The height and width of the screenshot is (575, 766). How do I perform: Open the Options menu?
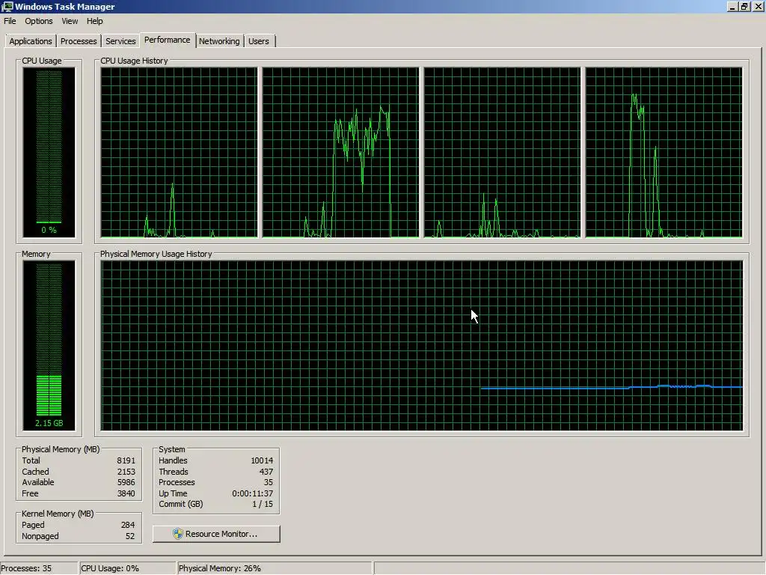[39, 21]
